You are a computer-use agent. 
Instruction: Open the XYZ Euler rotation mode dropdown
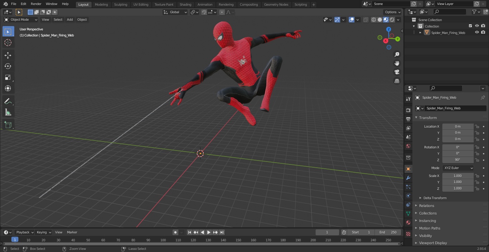pos(458,168)
